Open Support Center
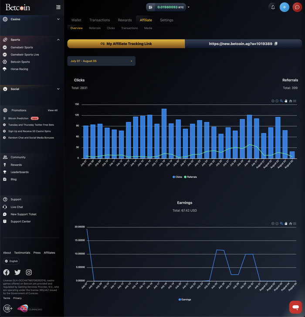305x317 pixels. click(20, 222)
